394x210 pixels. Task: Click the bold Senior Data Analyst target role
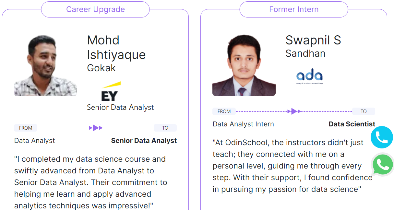(x=144, y=141)
